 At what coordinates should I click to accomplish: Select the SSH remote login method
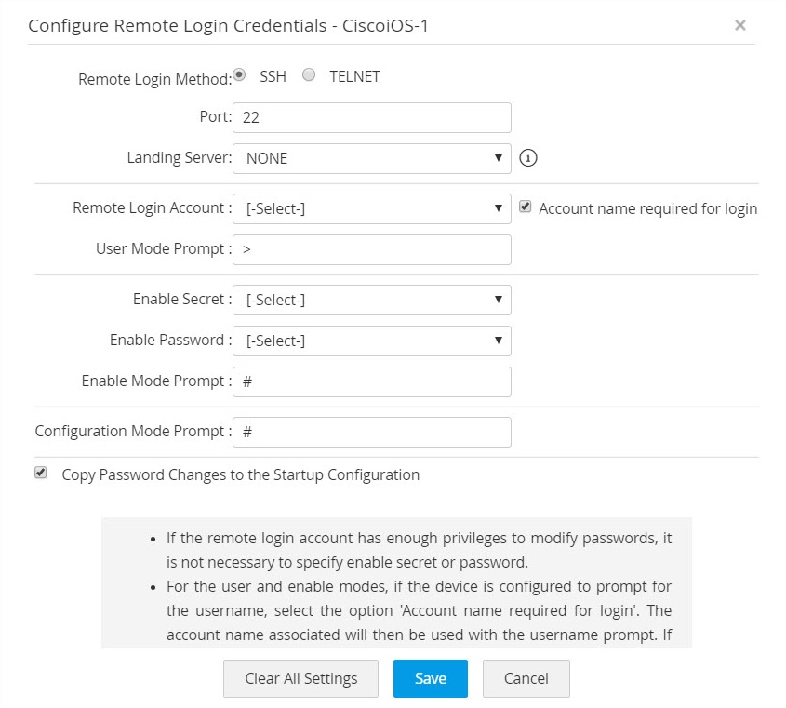(x=240, y=75)
